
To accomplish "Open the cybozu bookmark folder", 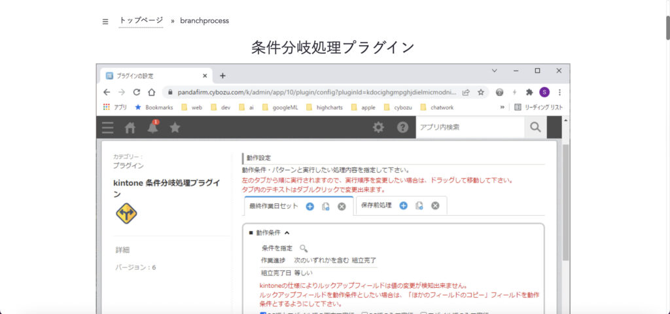I will 398,108.
